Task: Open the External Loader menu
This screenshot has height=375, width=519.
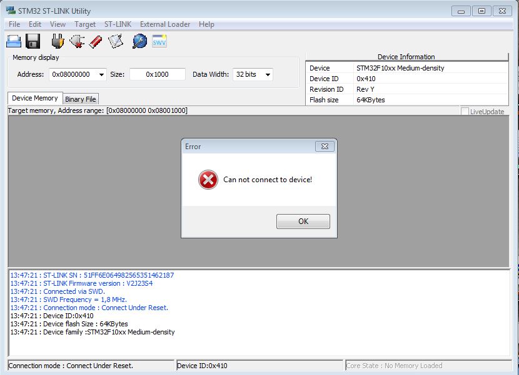Action: coord(165,24)
